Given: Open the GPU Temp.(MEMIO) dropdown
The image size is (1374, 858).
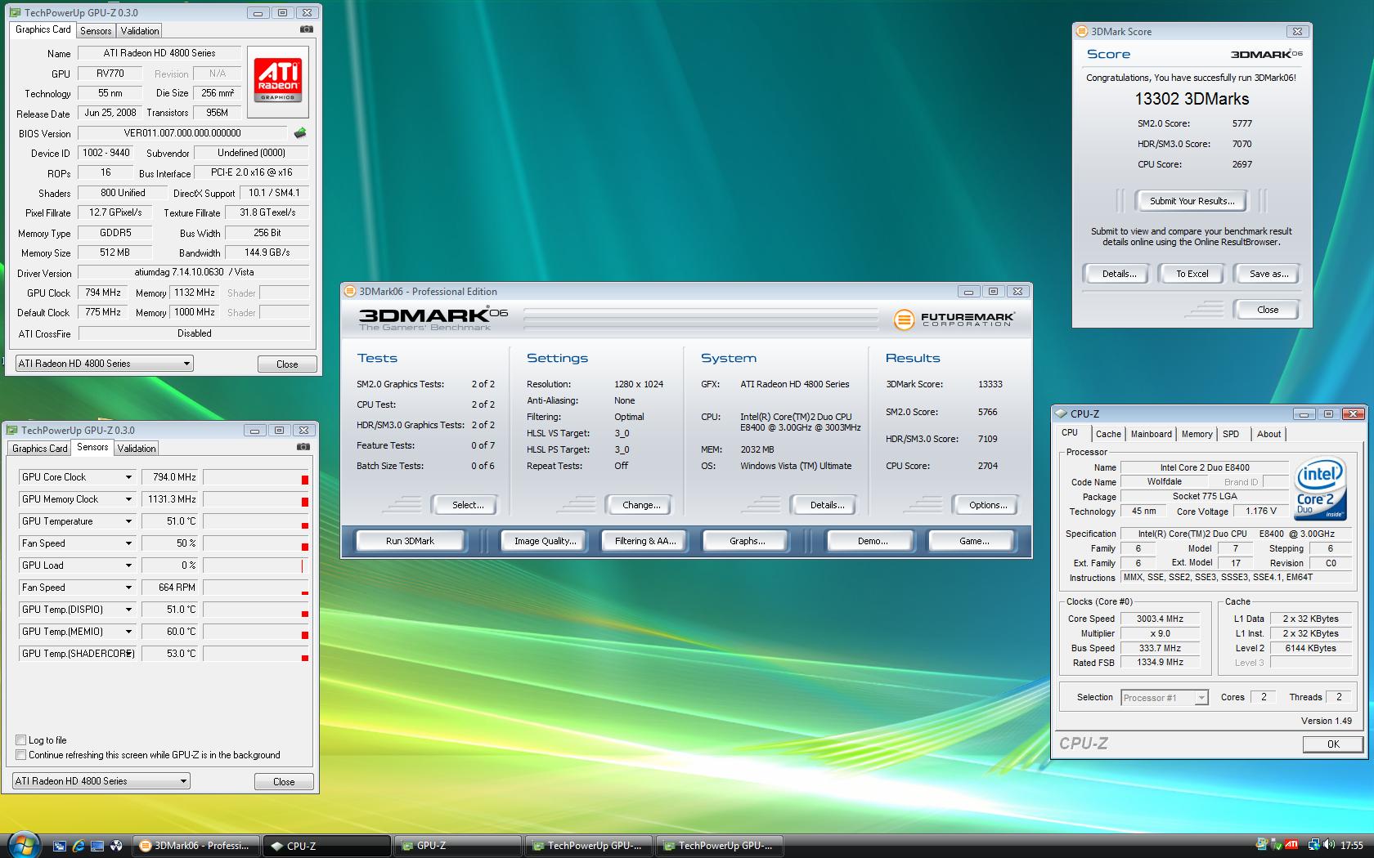Looking at the screenshot, I should coord(128,632).
